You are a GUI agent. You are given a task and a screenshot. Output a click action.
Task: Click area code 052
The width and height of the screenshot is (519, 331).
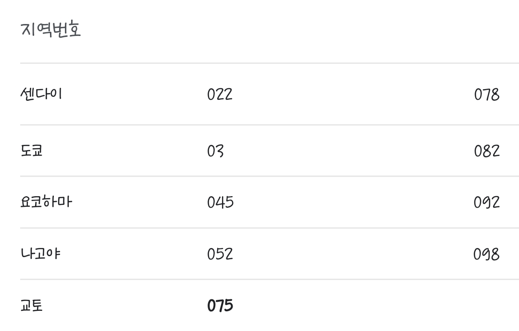pos(220,254)
